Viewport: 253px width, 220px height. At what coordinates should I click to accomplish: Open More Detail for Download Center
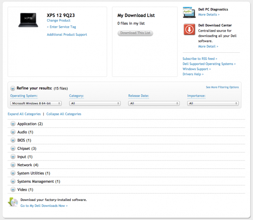tap(208, 46)
